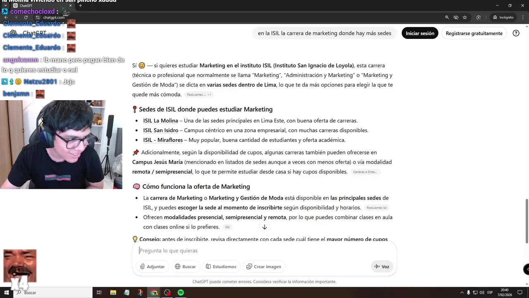Viewport: 529px width, 298px height.
Task: Click the crossed-out eye tracking protection icon
Action: coord(456,17)
